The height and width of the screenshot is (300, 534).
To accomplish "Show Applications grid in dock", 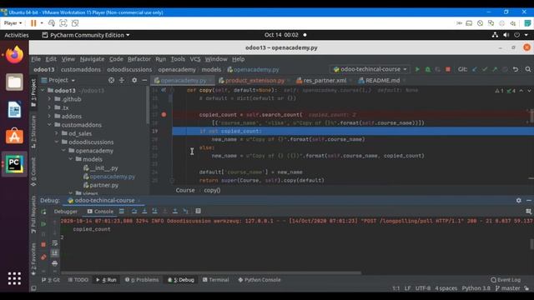I will pos(14,278).
